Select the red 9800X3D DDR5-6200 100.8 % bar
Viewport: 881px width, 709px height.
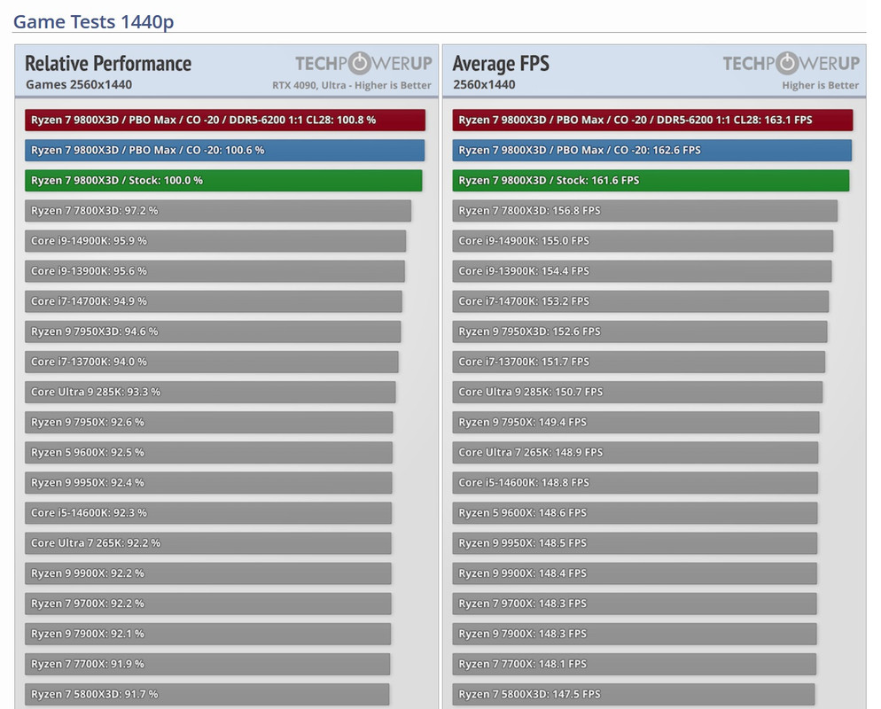point(225,121)
